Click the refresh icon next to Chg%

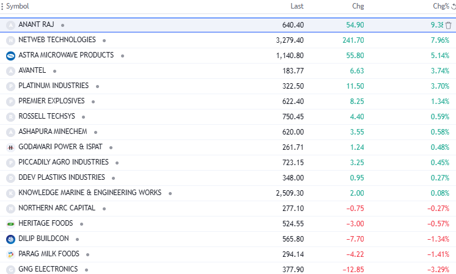[454, 6]
